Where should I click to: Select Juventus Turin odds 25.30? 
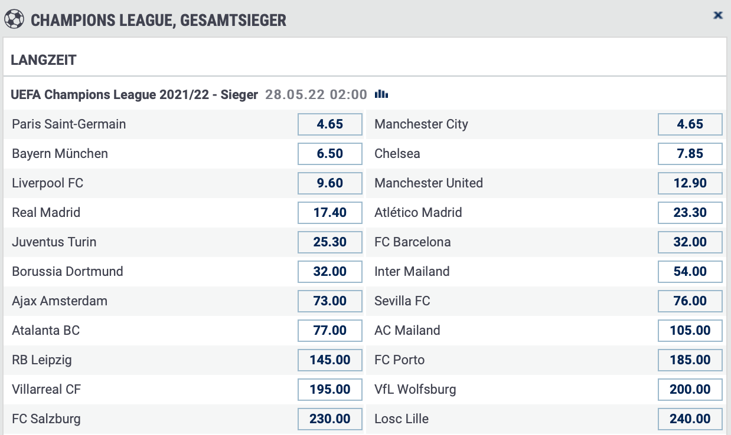click(329, 242)
